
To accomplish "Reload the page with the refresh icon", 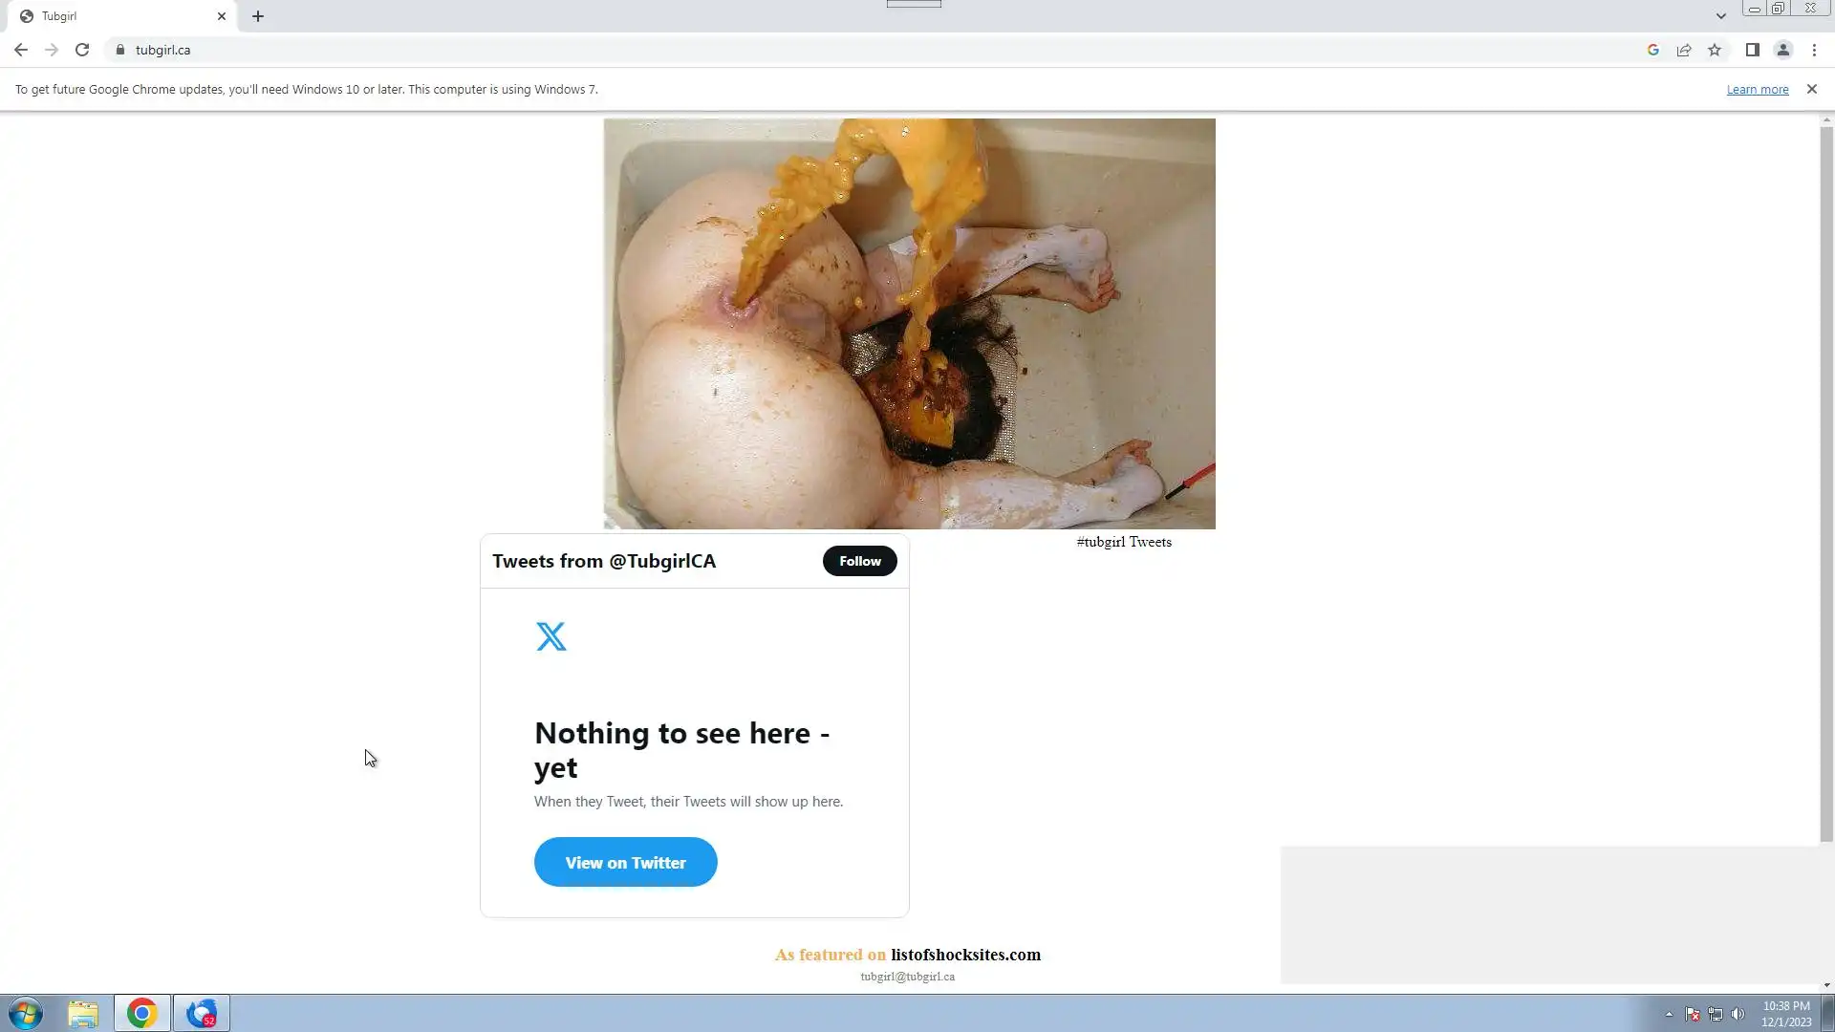I will 82,50.
